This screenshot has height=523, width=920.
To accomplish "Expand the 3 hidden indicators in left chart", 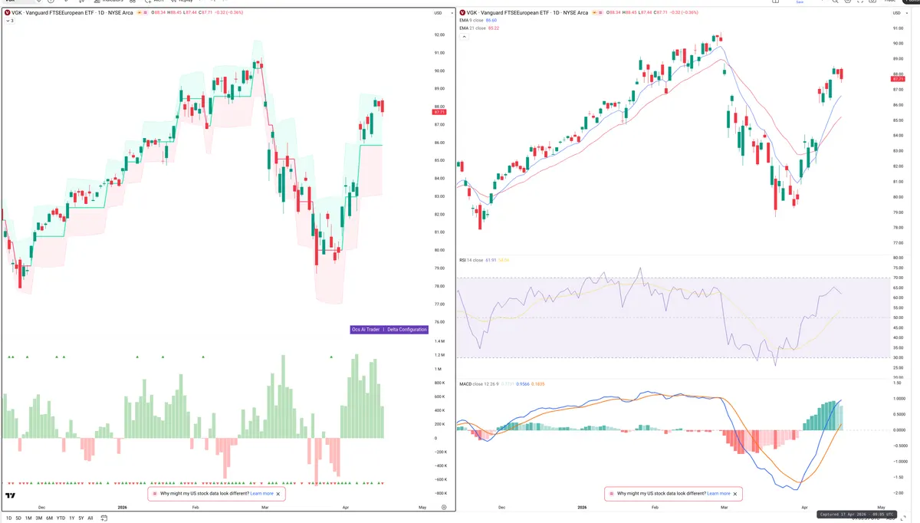I will click(x=8, y=21).
